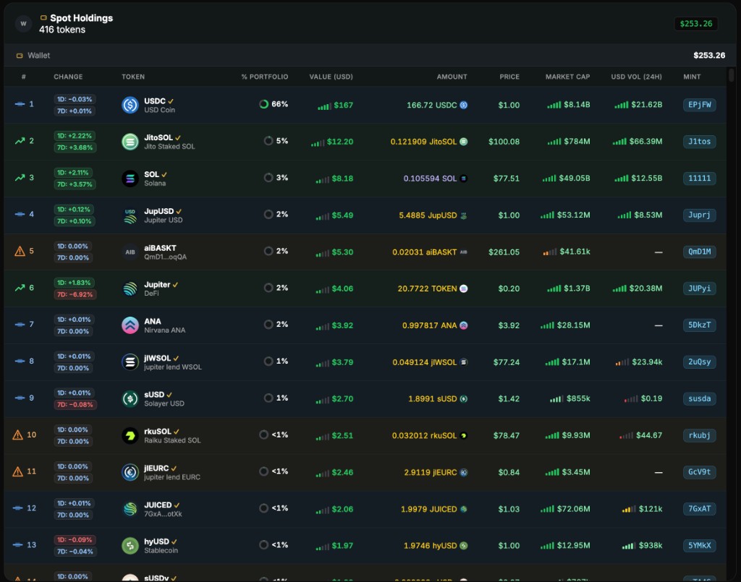
Task: Copy the GcV9t mint address
Action: click(x=700, y=472)
